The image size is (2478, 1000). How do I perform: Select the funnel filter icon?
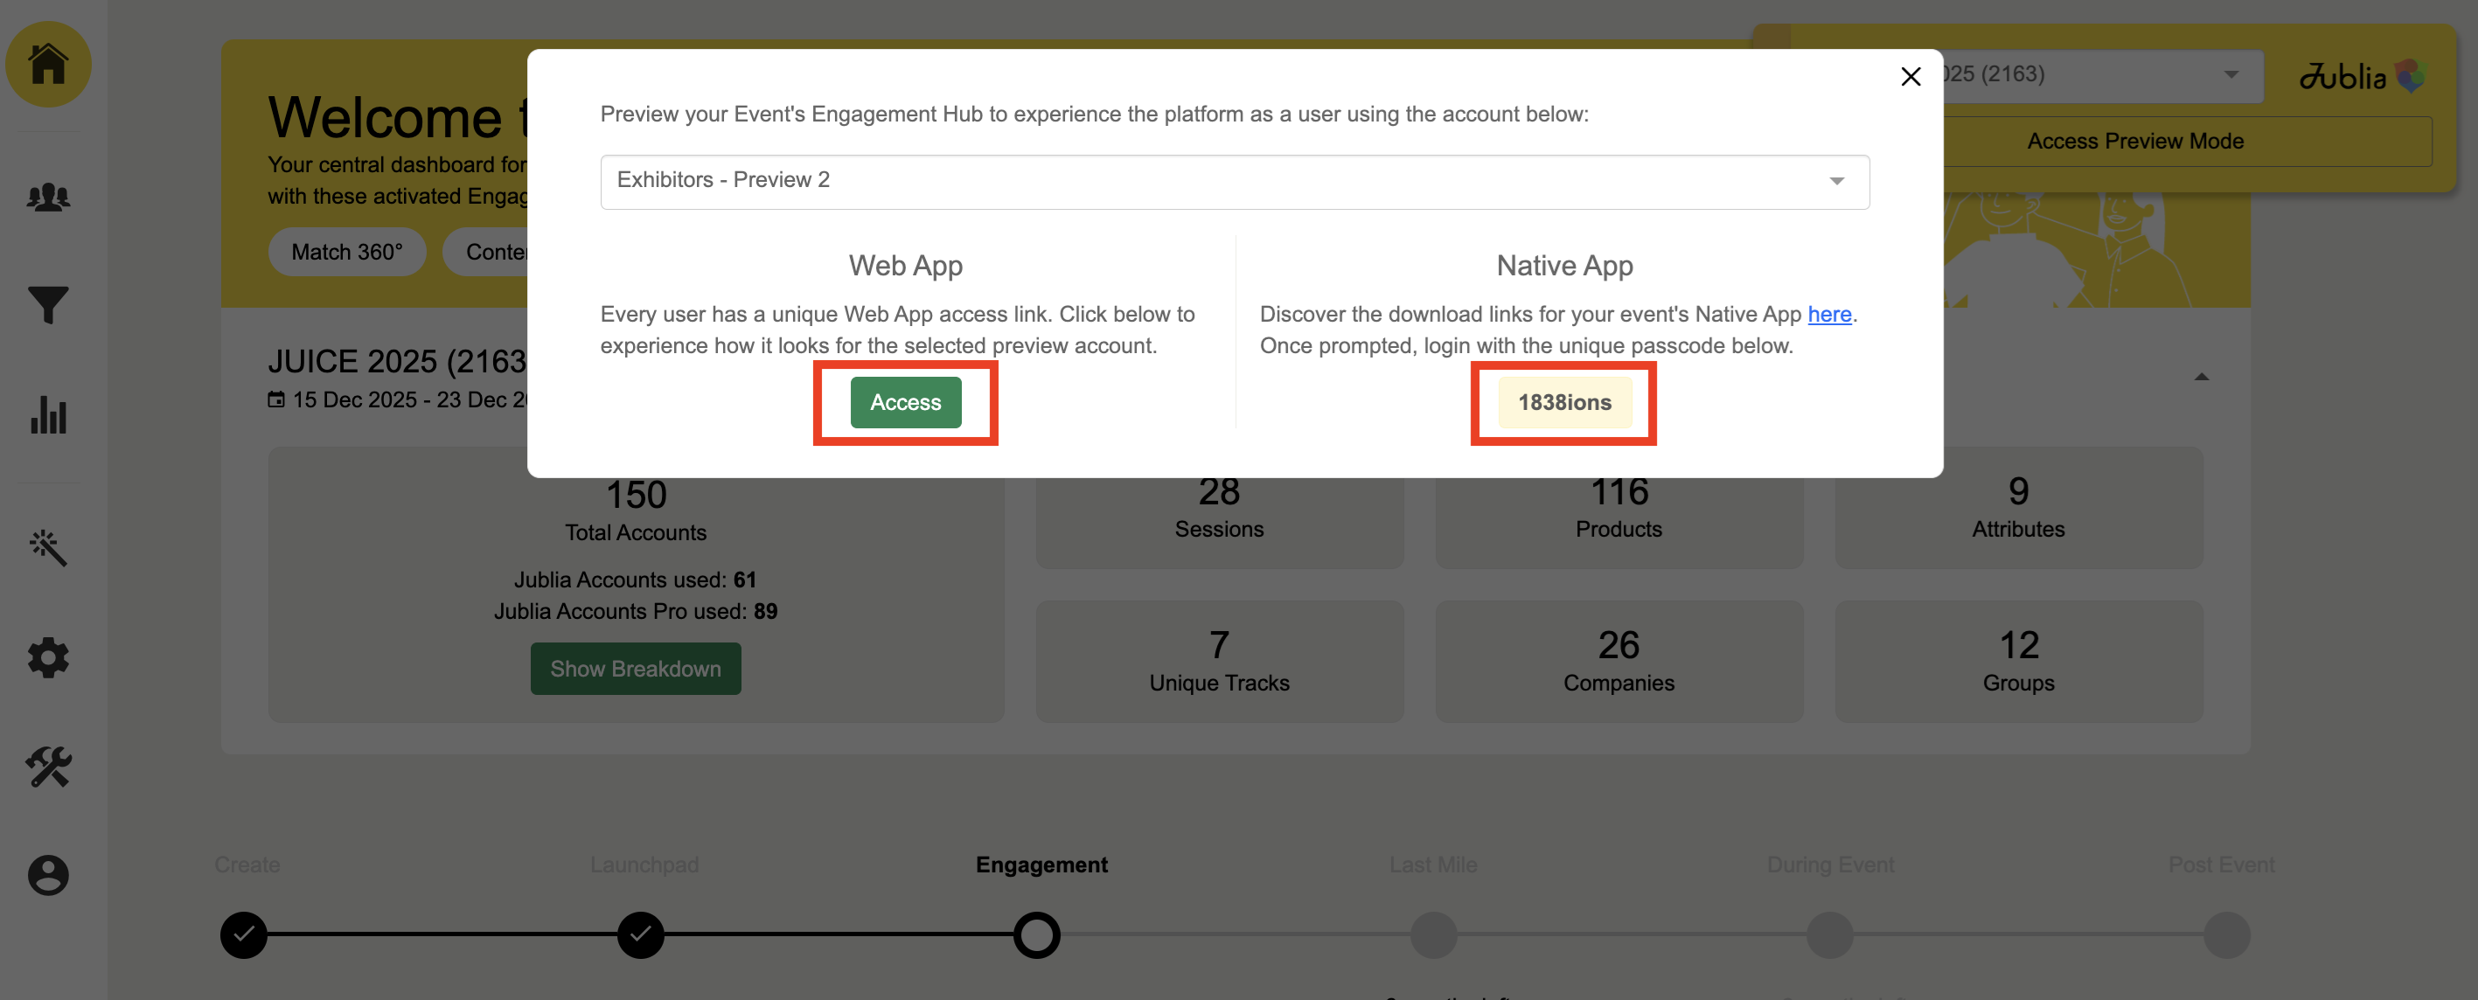tap(48, 305)
